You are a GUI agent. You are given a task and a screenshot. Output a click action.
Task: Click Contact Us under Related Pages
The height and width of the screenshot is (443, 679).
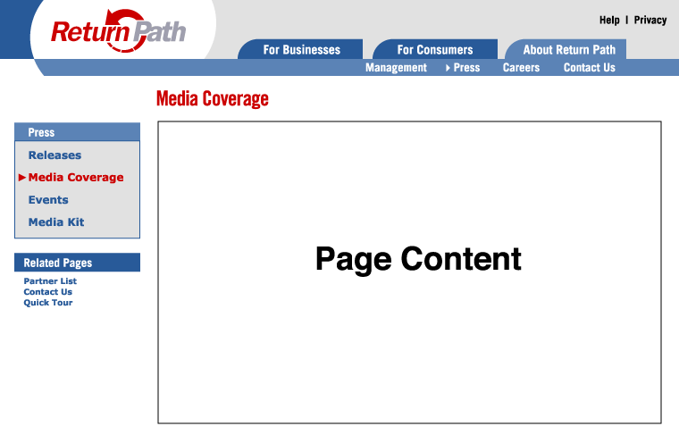click(47, 292)
